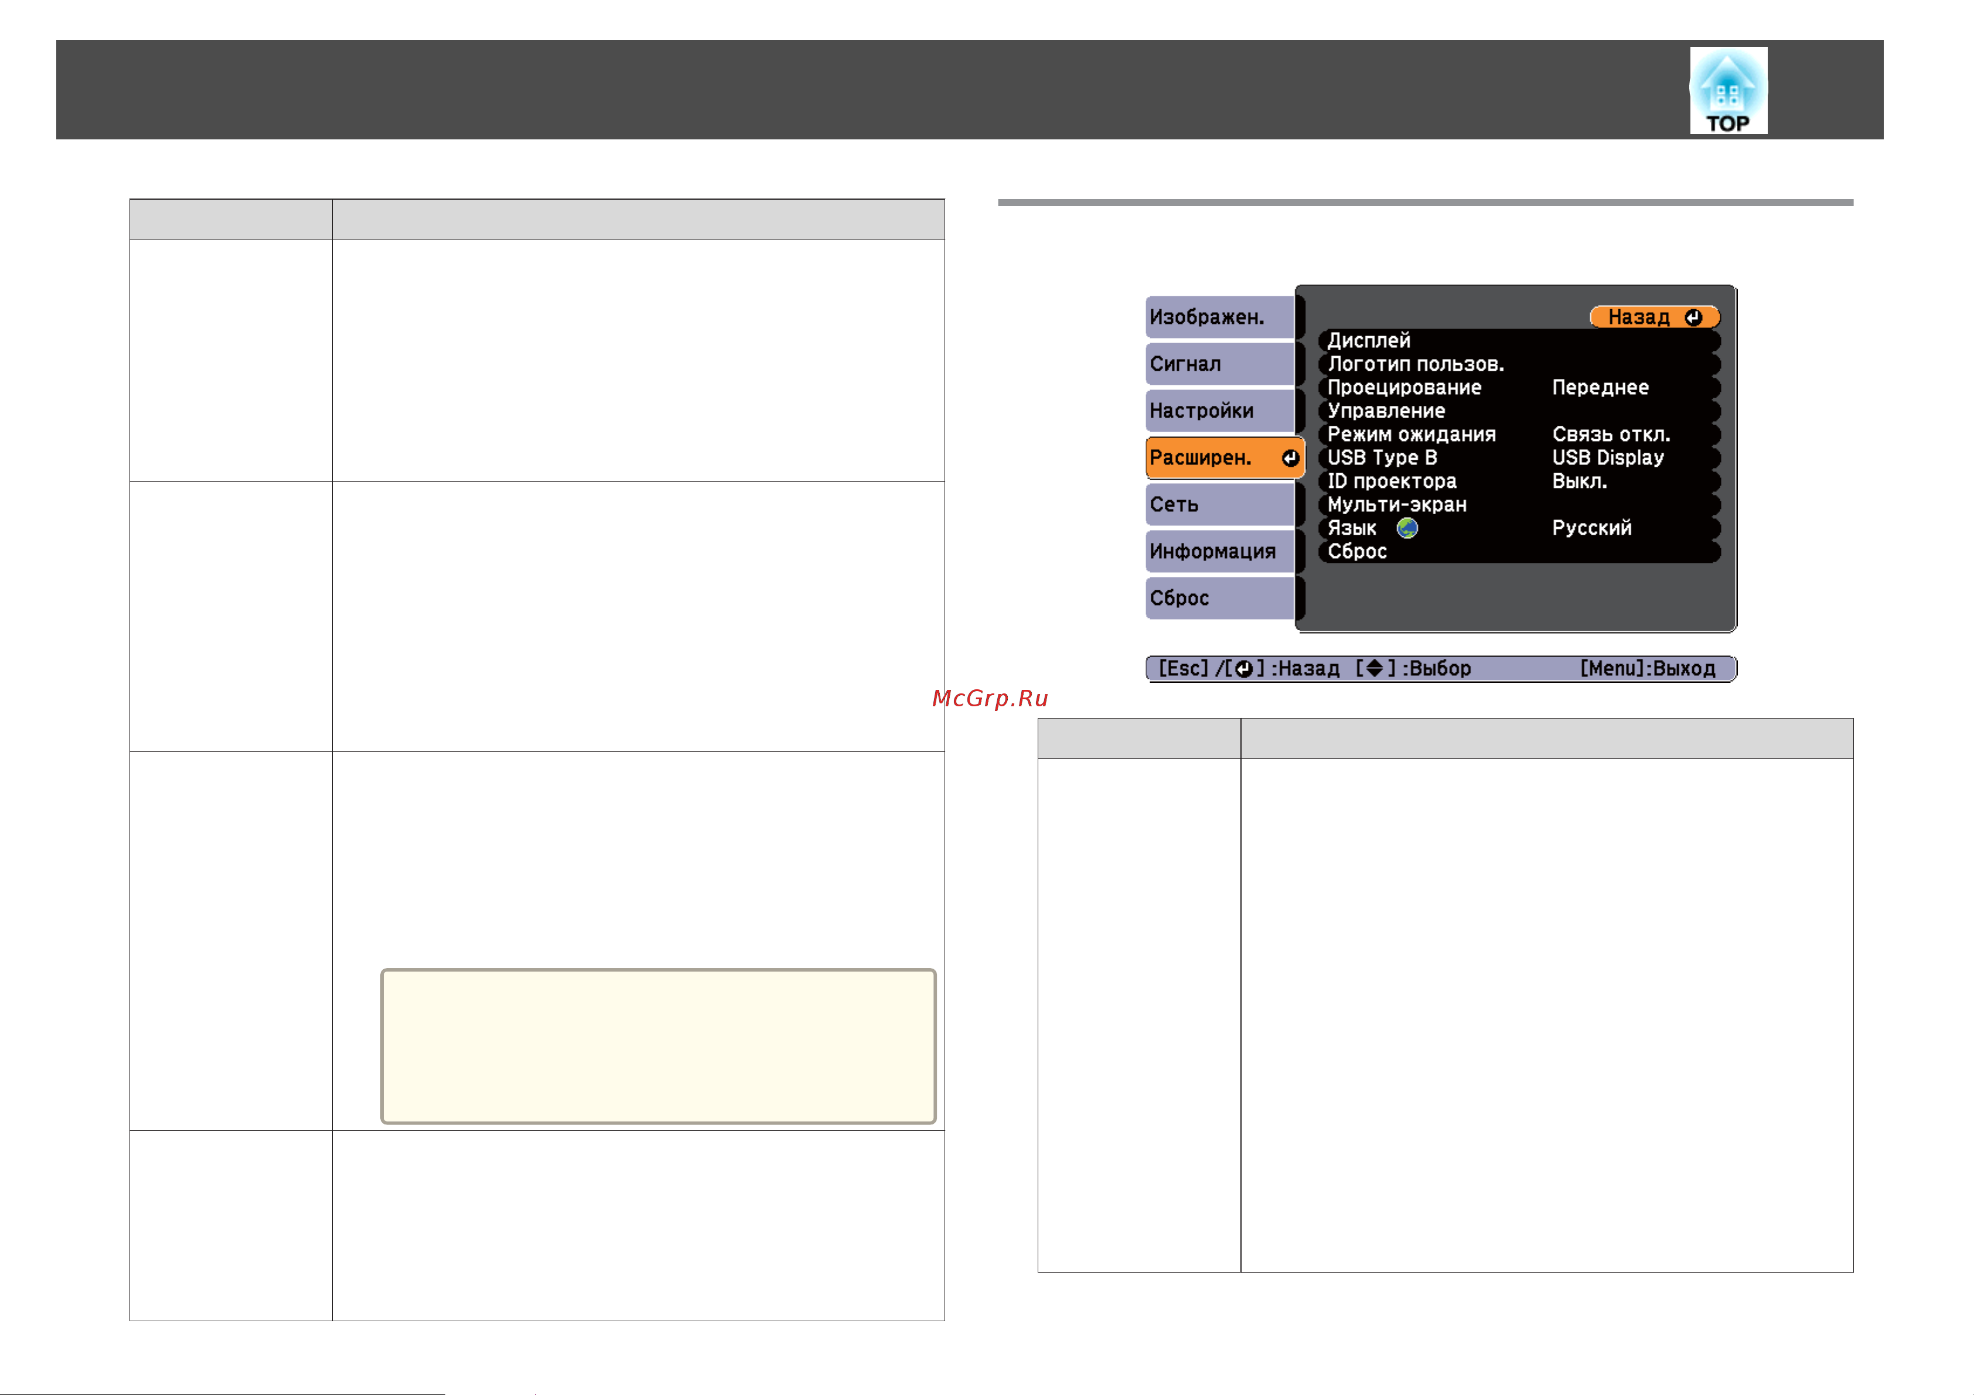Select the Проецирование menu entry
Viewport: 1974px width, 1395px height.
[1519, 388]
